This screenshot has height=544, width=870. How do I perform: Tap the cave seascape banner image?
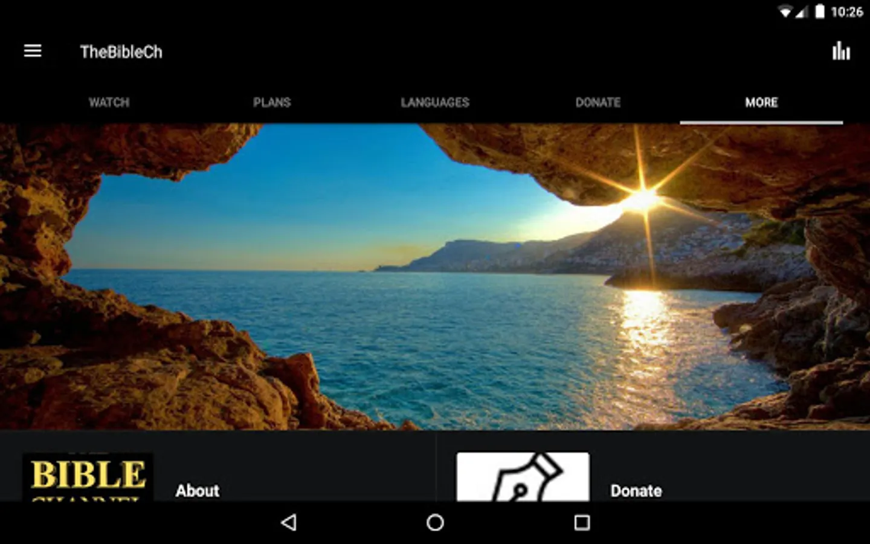[435, 277]
